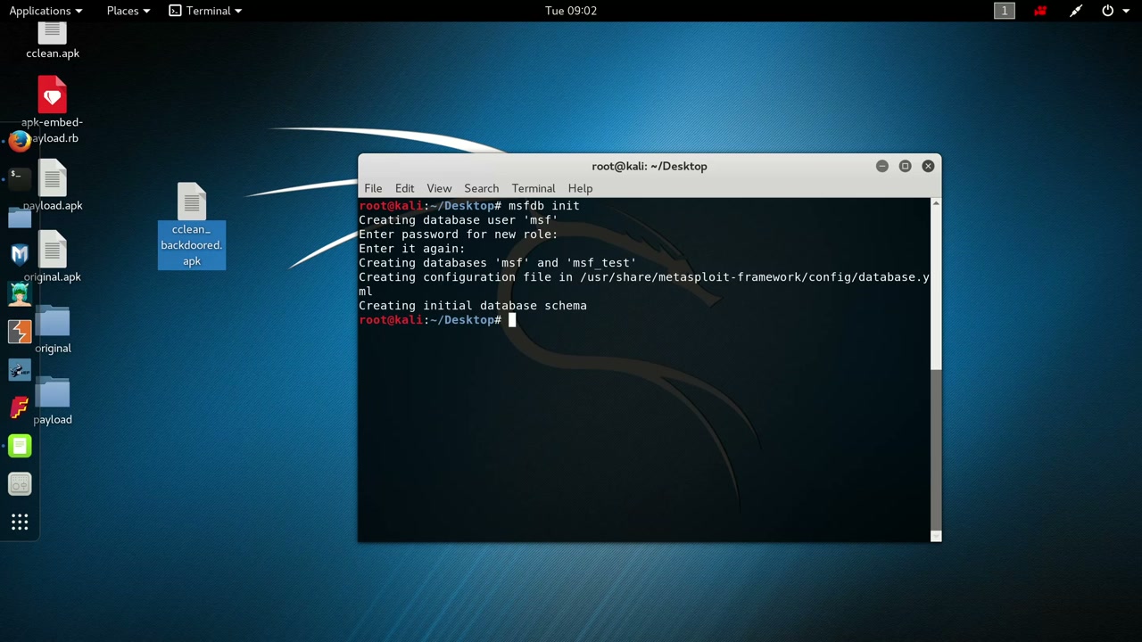This screenshot has width=1142, height=642.
Task: Launch Faraday red F icon in dock
Action: 20,407
